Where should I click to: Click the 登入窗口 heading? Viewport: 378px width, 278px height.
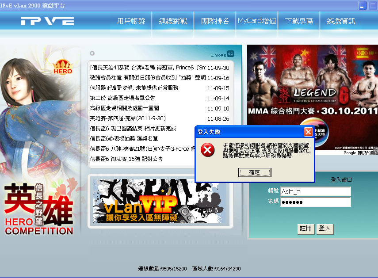341,180
